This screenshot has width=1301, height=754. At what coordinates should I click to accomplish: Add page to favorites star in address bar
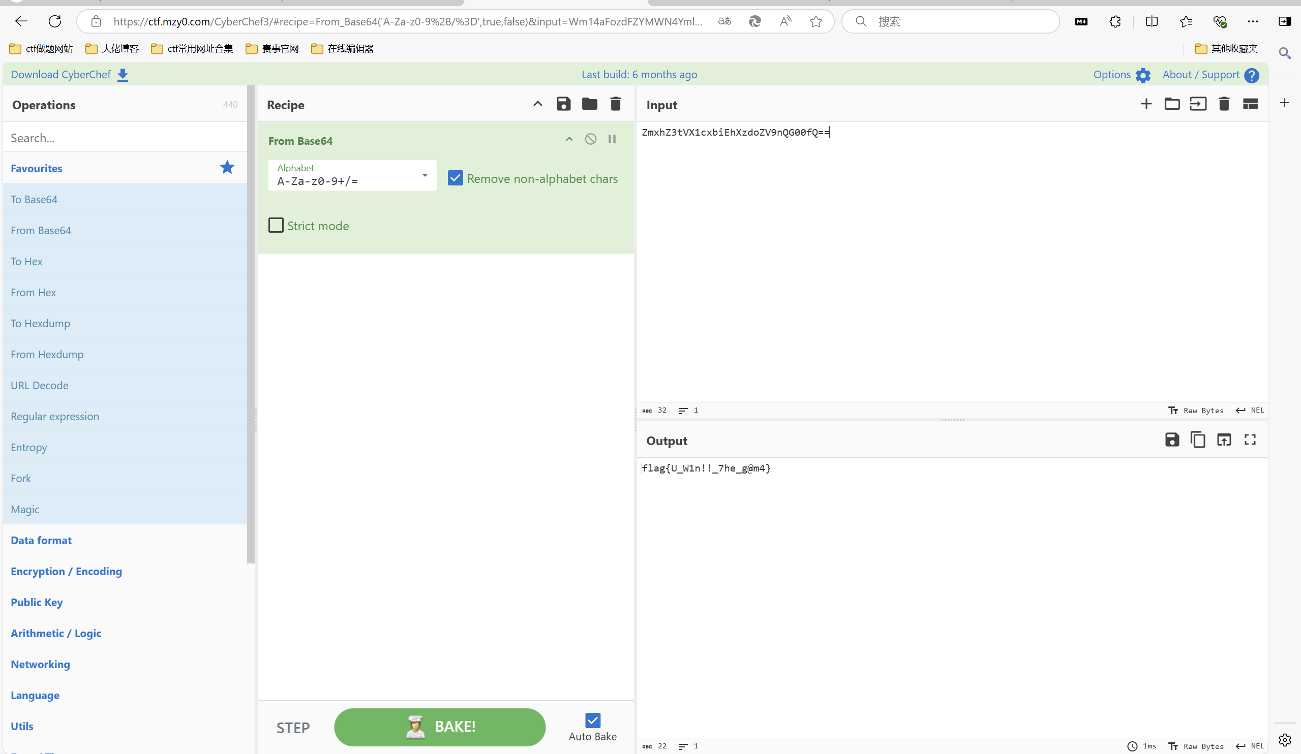(x=815, y=21)
